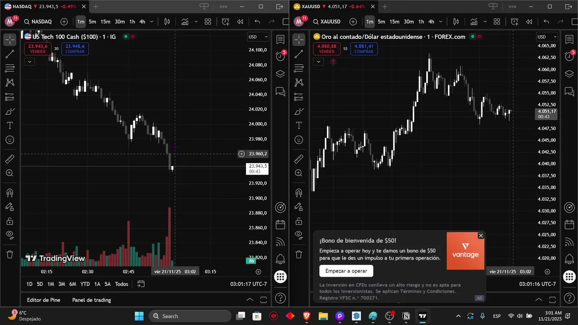Switch NASDAQ chart to the 15m interval
578x325 pixels.
pyautogui.click(x=105, y=22)
